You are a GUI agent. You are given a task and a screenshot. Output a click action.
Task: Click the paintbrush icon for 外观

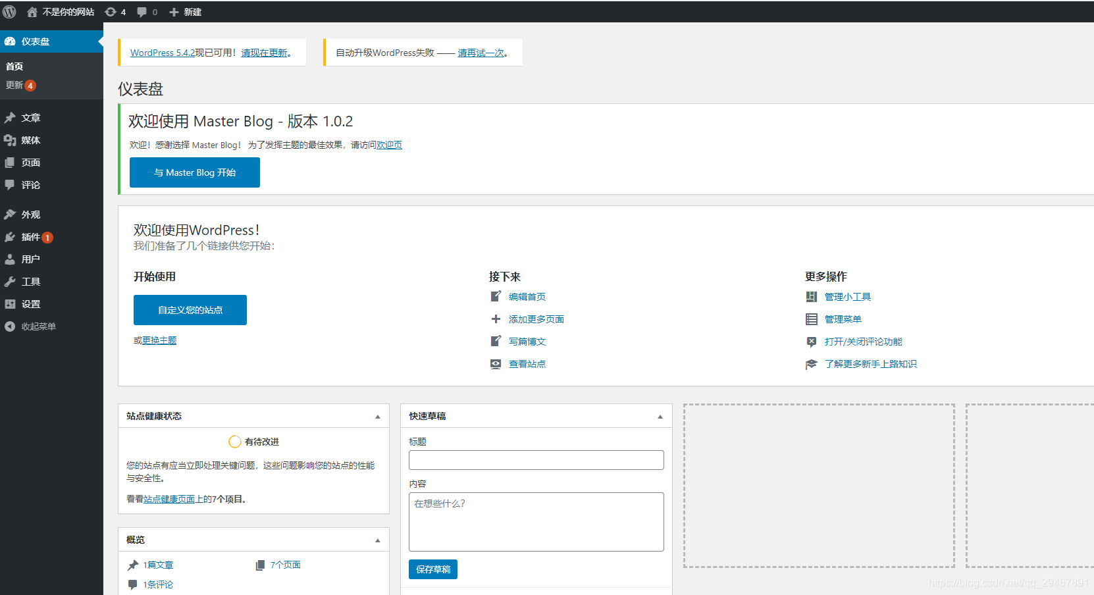[x=10, y=215]
